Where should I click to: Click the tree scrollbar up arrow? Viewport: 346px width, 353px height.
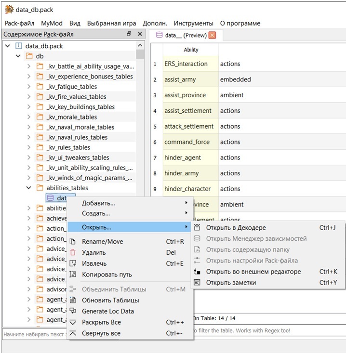(x=140, y=45)
